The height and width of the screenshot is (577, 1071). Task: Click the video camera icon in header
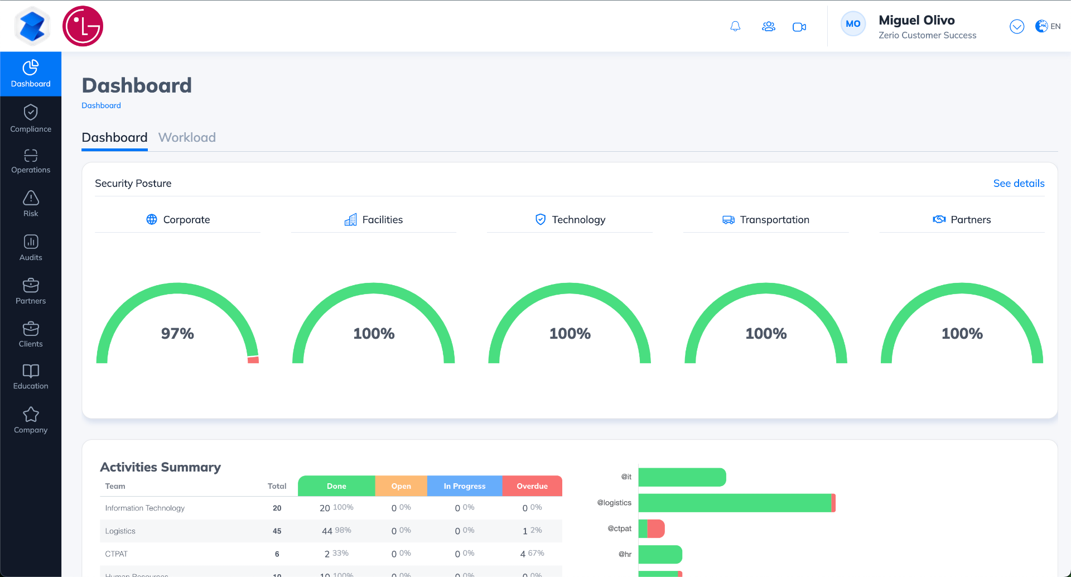point(799,27)
